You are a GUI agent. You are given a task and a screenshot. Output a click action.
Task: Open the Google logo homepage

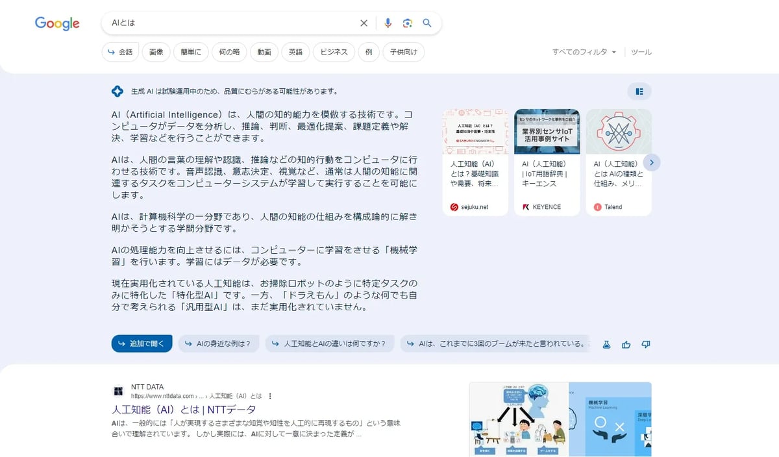click(x=57, y=23)
